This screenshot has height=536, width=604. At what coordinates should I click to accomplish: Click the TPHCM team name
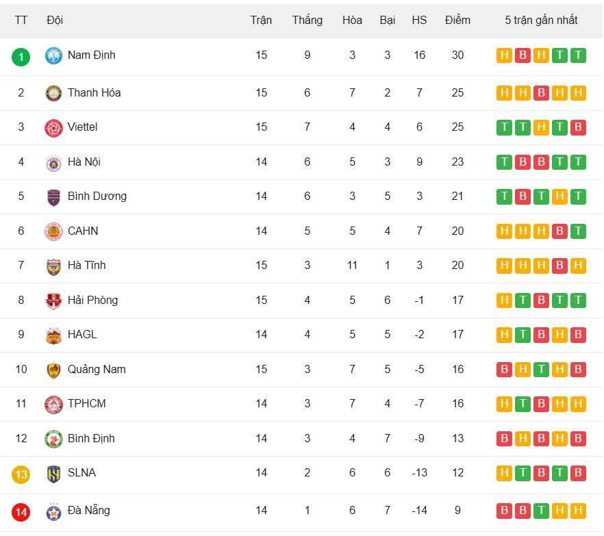pyautogui.click(x=86, y=404)
